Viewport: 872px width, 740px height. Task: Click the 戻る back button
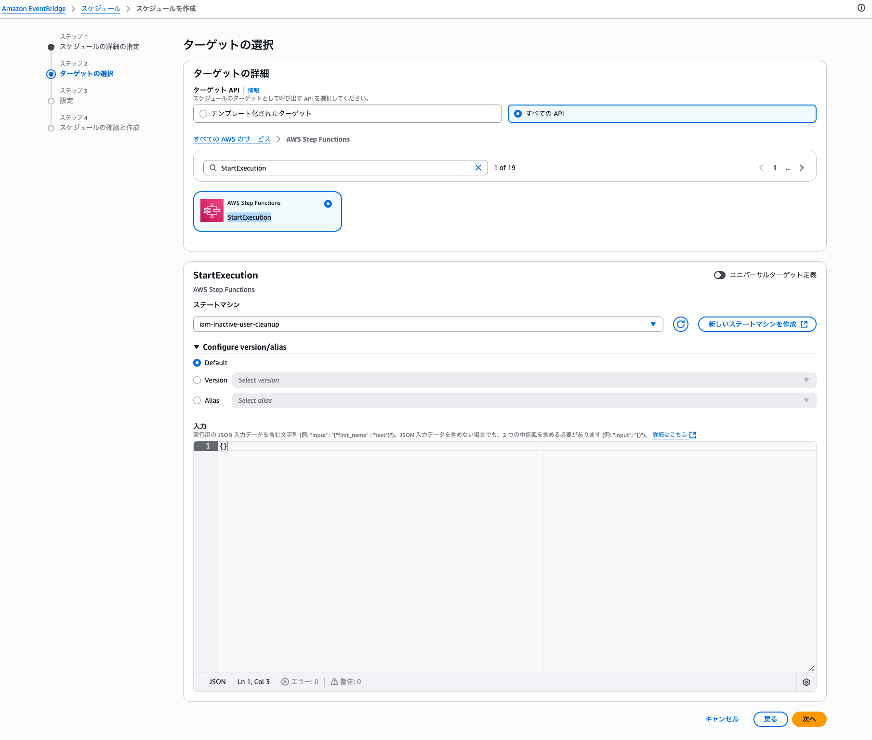(770, 719)
